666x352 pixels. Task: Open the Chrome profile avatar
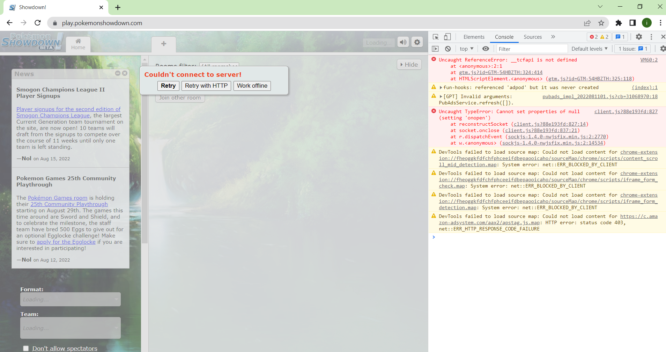(647, 23)
